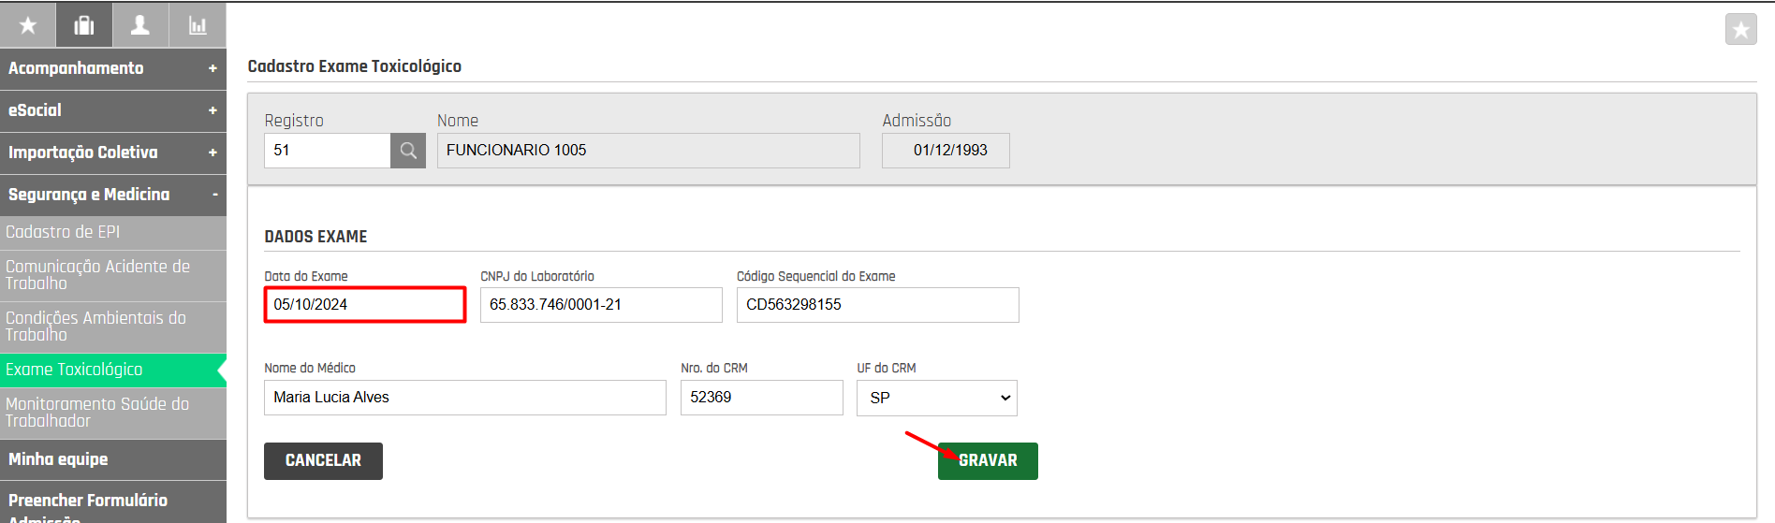The height and width of the screenshot is (523, 1775).
Task: Expand the eSocial menu section
Action: pyautogui.click(x=113, y=110)
